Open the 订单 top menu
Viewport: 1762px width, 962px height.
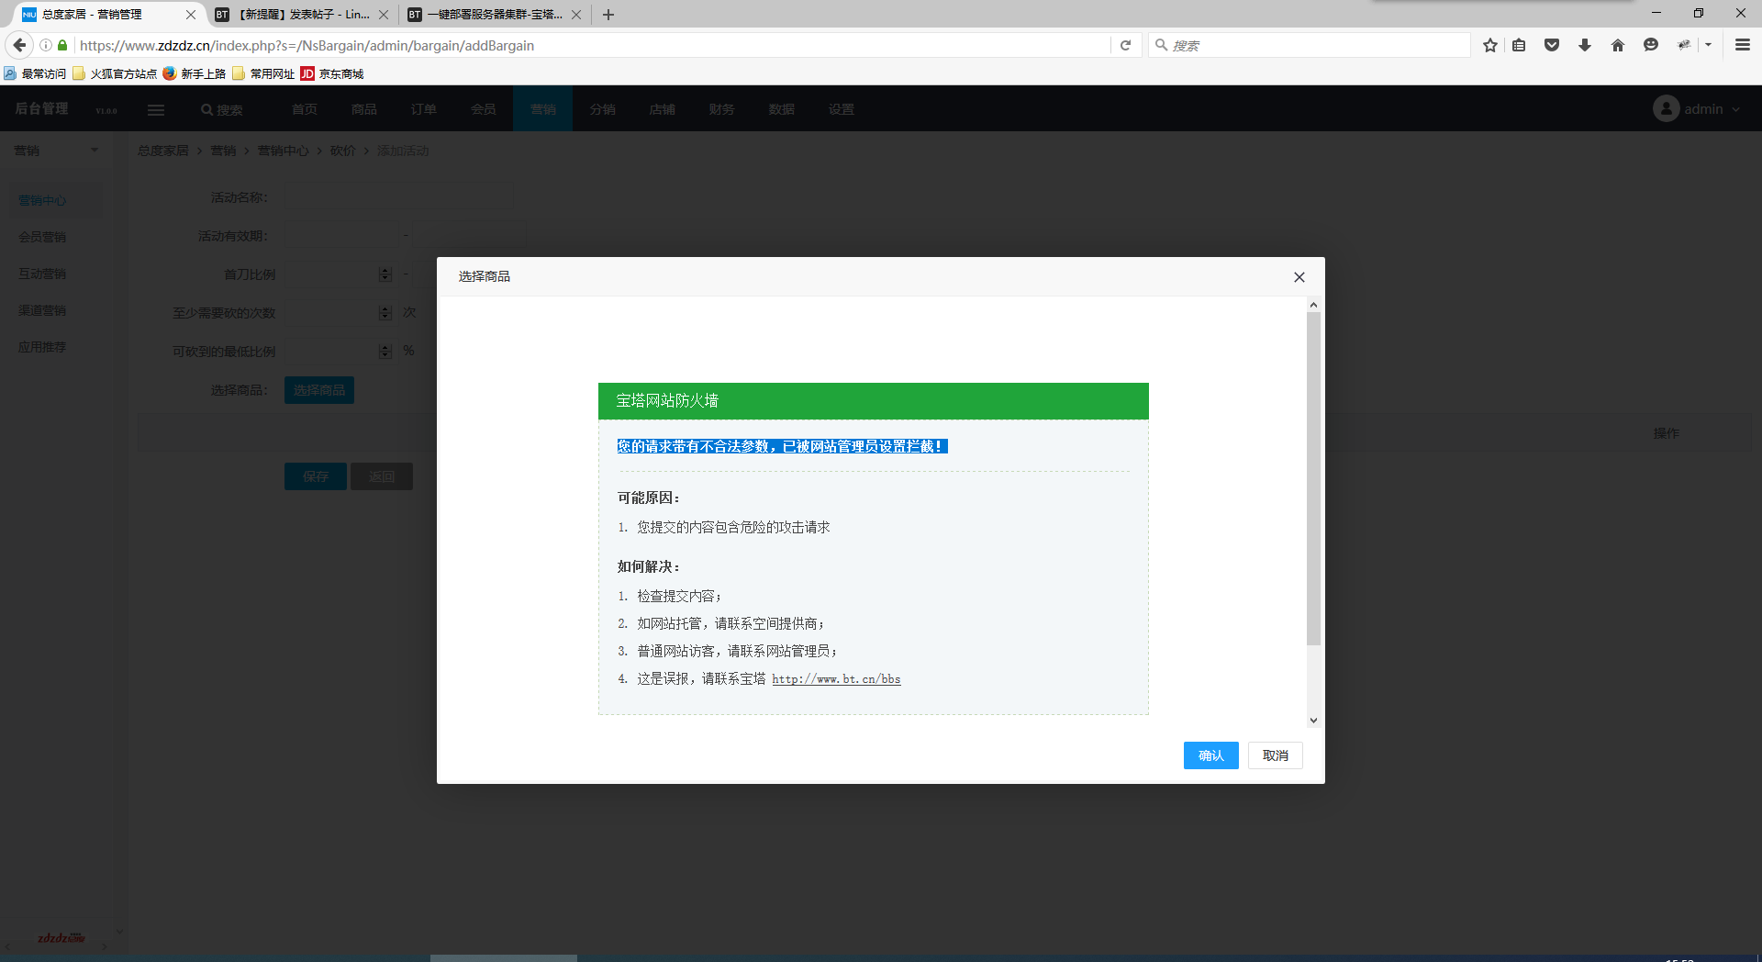(x=424, y=109)
